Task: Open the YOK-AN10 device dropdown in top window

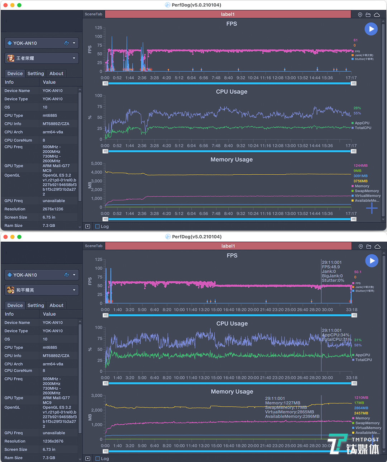Action: point(42,43)
